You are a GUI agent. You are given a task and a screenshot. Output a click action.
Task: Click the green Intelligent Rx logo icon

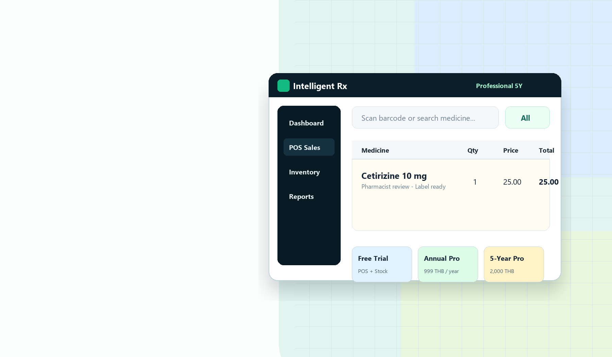284,86
